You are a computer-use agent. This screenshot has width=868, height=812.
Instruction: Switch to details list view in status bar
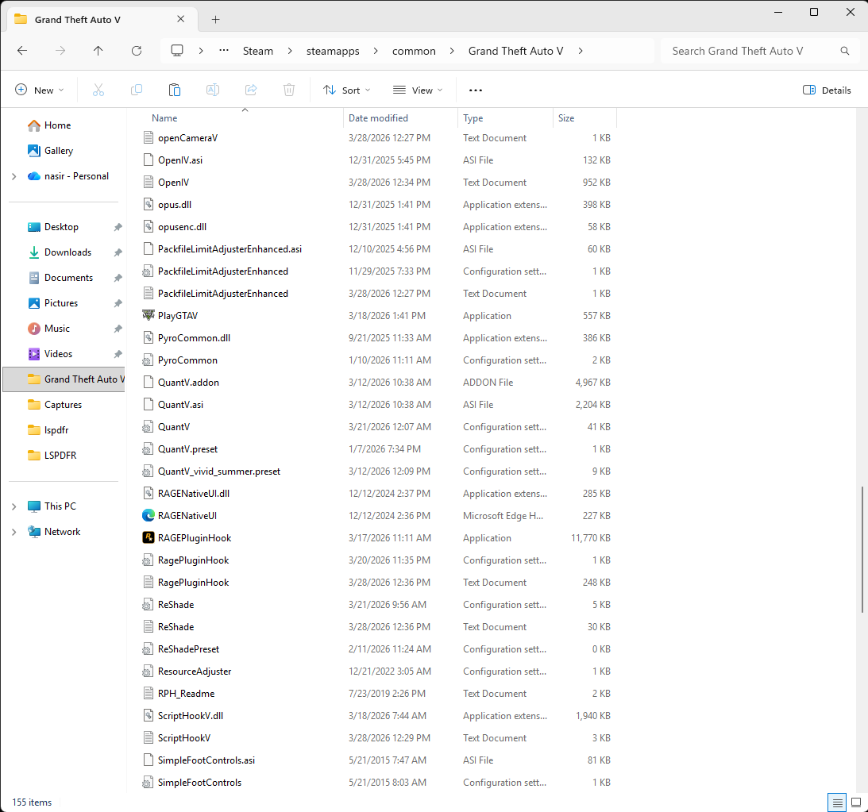click(838, 802)
